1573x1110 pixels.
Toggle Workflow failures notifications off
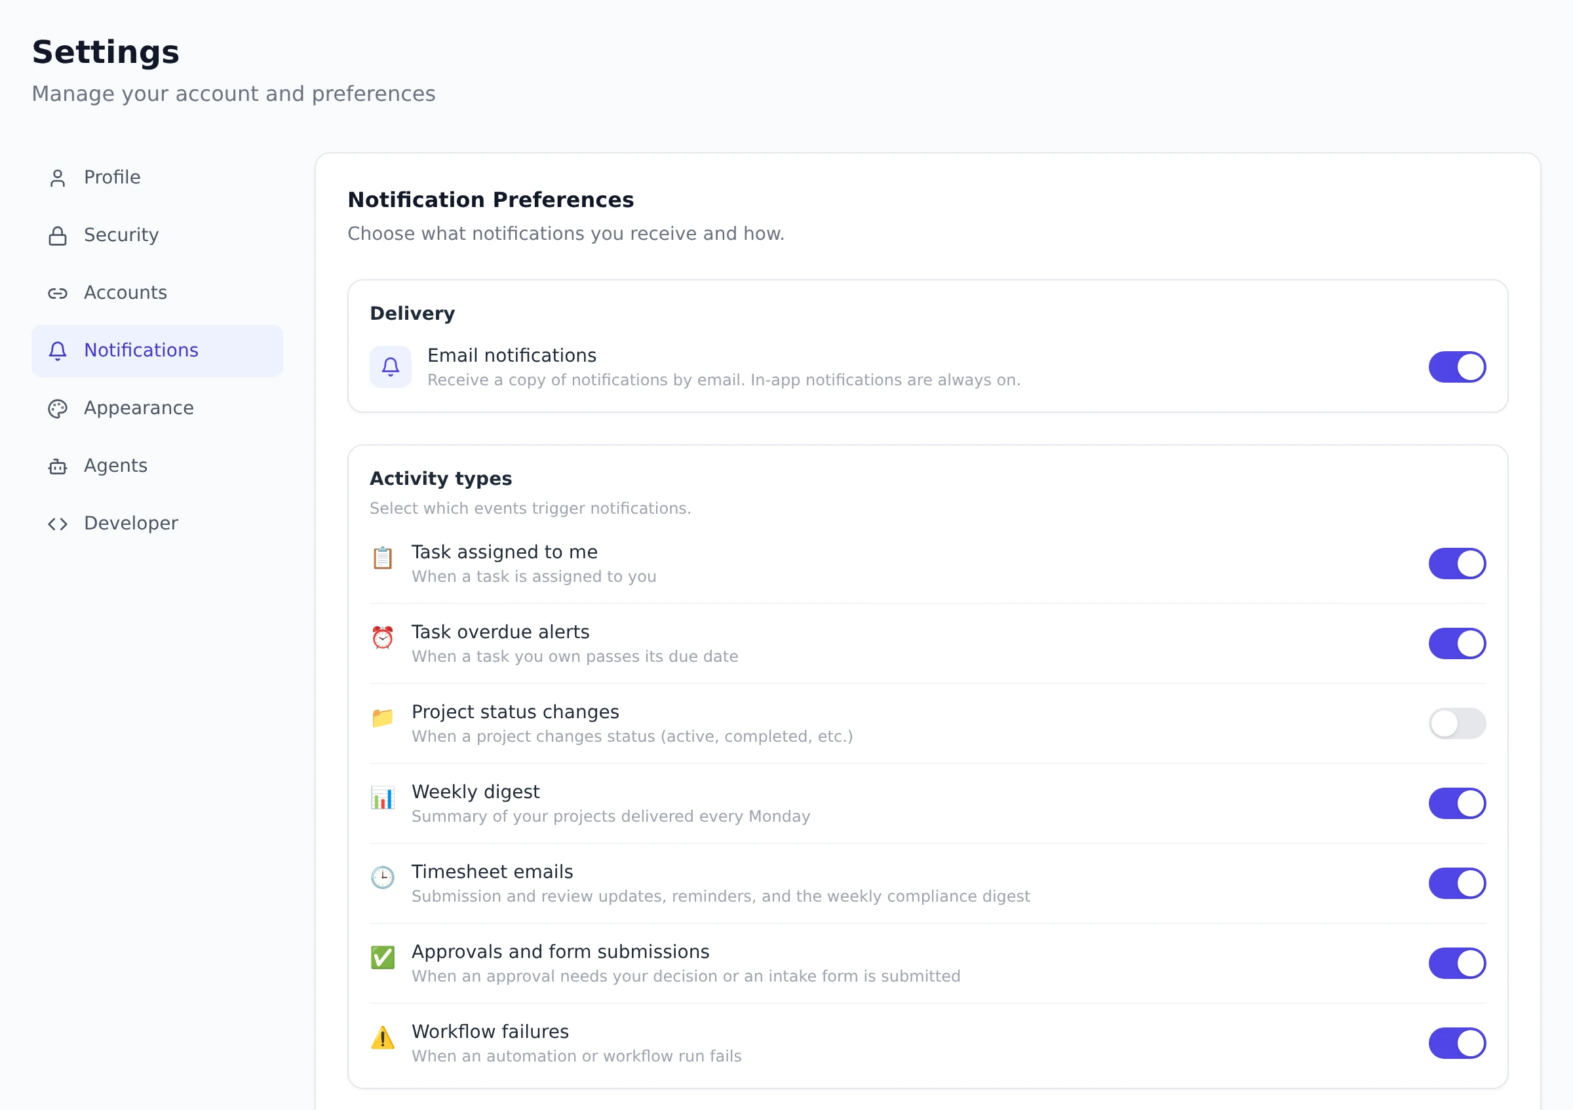[x=1456, y=1043]
